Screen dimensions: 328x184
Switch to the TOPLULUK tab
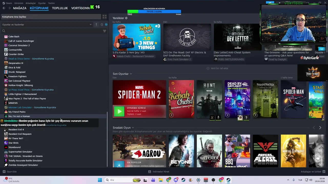coord(60,8)
